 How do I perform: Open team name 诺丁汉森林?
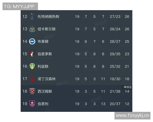(46, 79)
